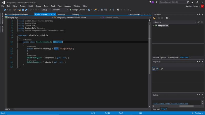Open the Tools menu

(53, 6)
